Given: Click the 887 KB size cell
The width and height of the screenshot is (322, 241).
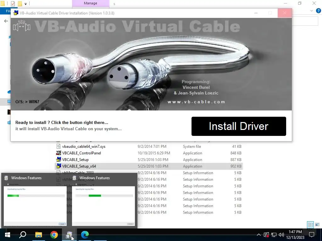Looking at the screenshot, I should [236, 160].
